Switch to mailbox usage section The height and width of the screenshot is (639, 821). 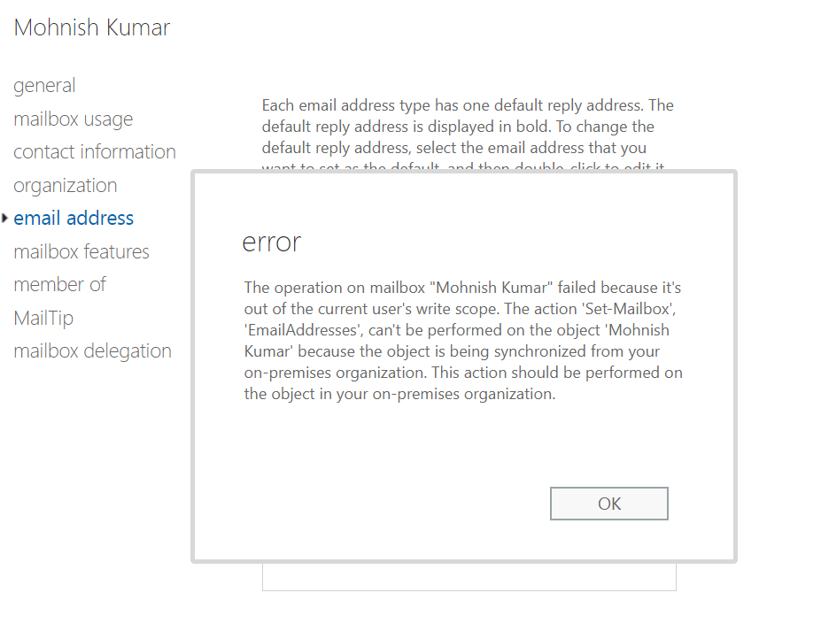pyautogui.click(x=74, y=119)
